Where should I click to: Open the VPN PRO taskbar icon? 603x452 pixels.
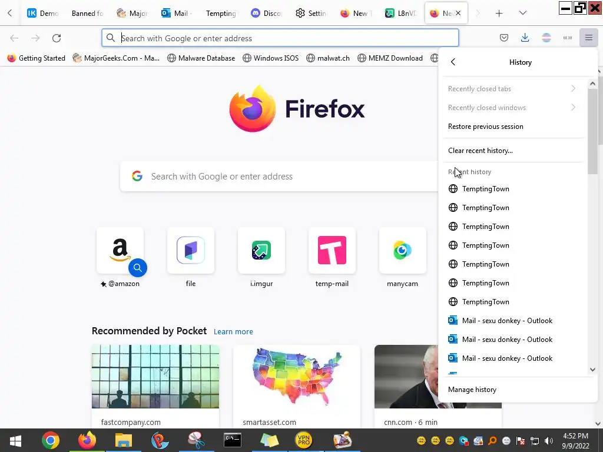click(x=303, y=440)
